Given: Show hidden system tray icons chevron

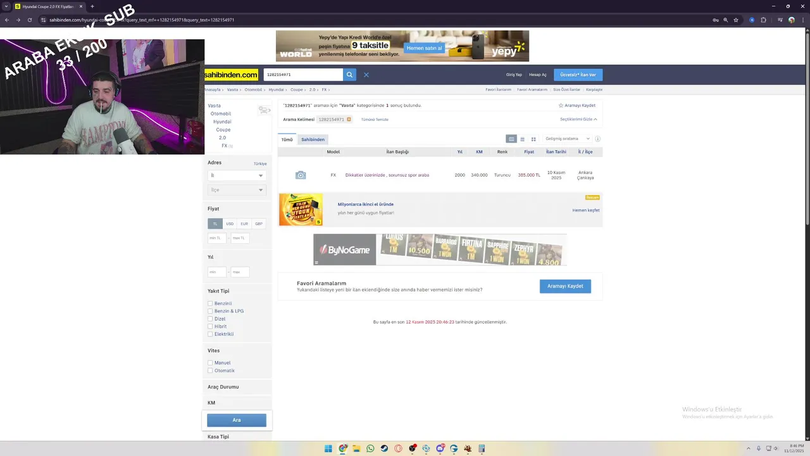Looking at the screenshot, I should point(749,448).
